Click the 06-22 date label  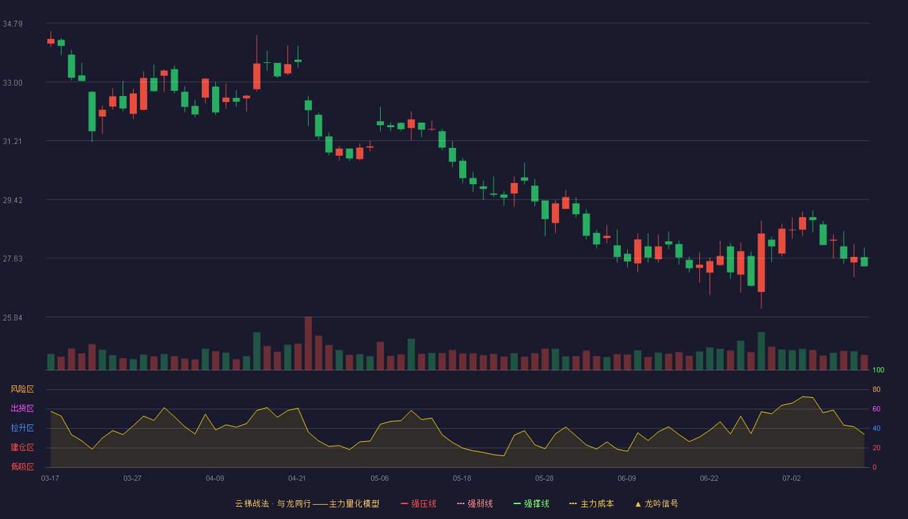point(709,478)
